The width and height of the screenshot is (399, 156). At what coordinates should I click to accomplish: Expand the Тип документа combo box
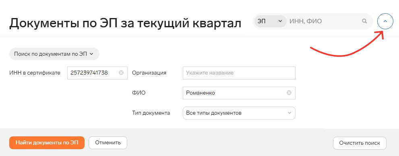(x=239, y=113)
